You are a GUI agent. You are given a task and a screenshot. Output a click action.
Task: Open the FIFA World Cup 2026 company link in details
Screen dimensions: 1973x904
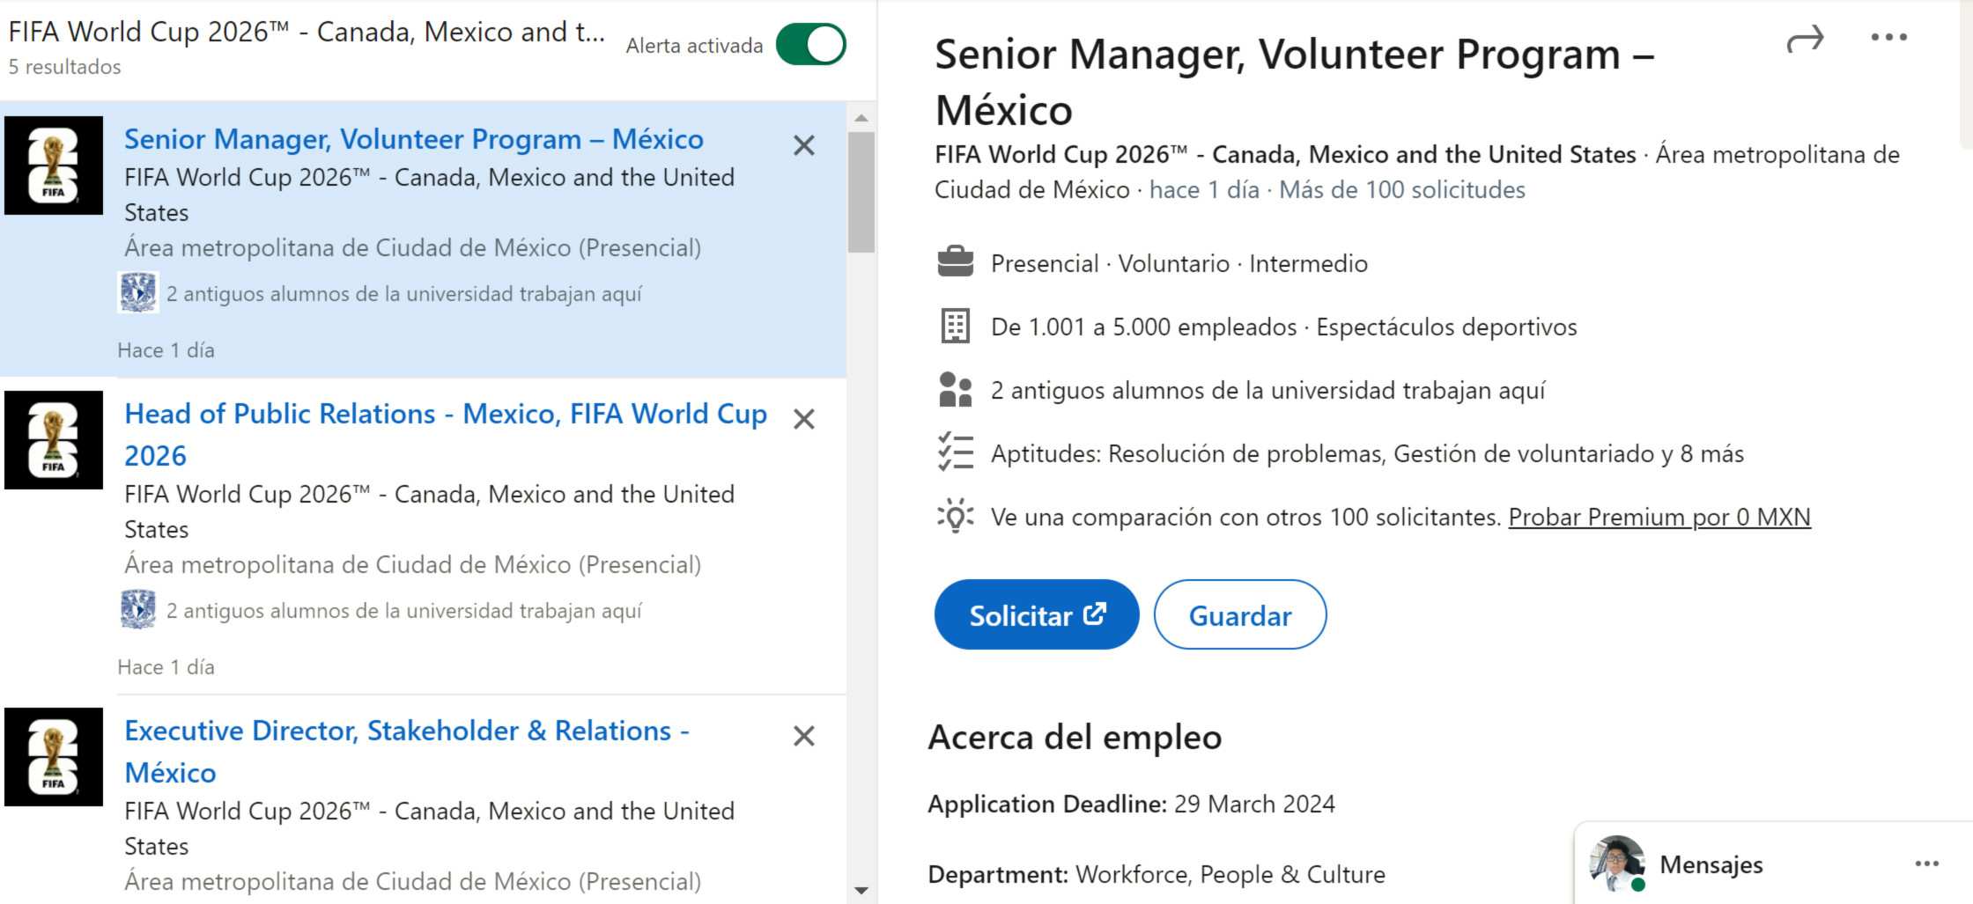pyautogui.click(x=1285, y=154)
